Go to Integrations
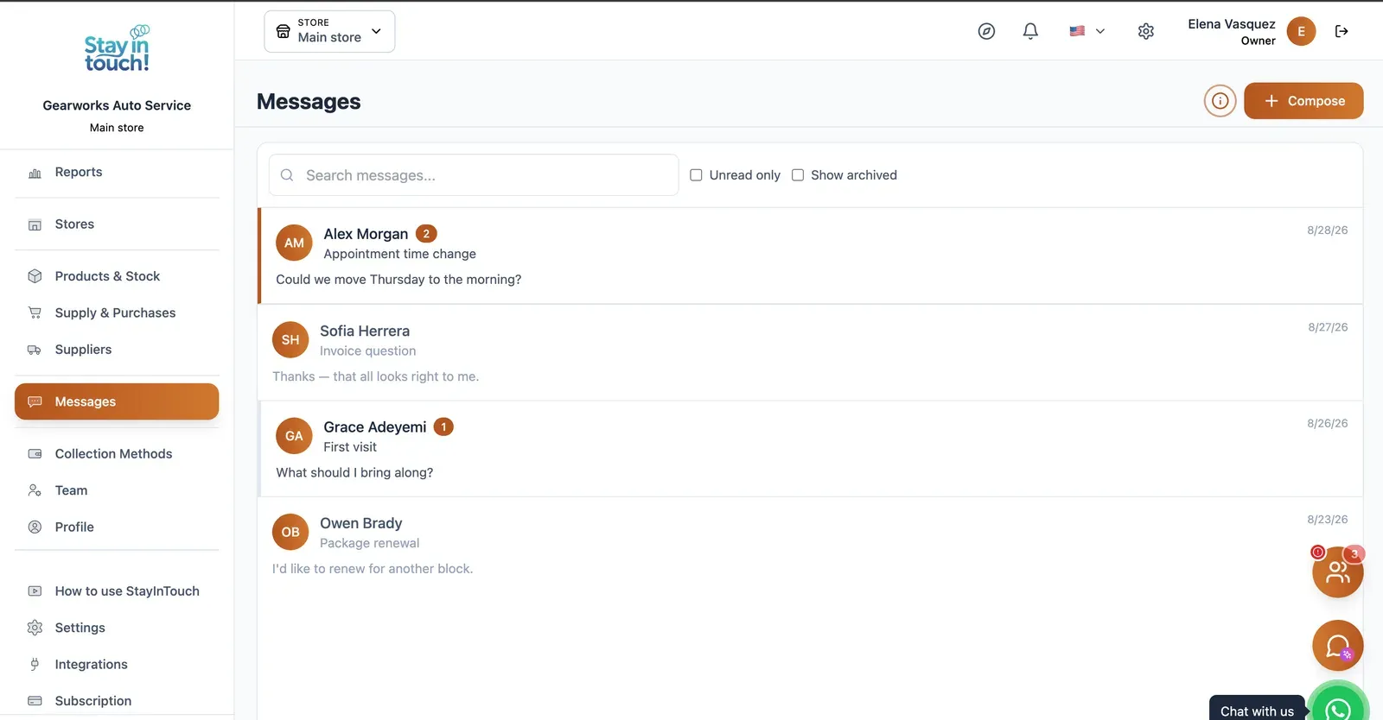The image size is (1383, 720). click(117, 665)
